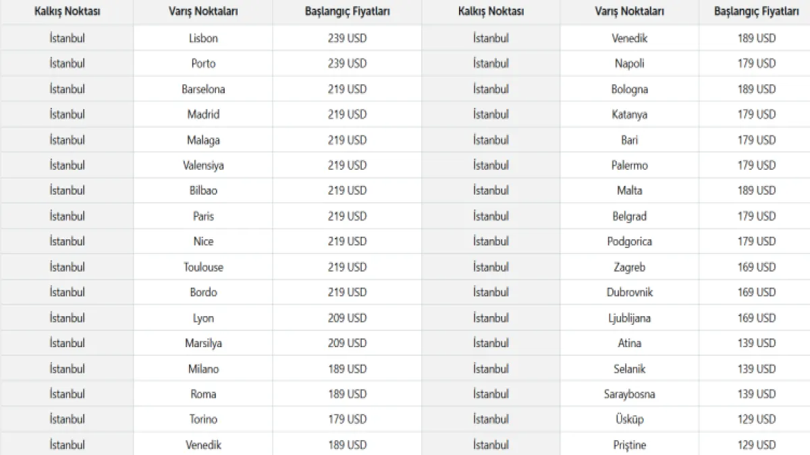This screenshot has height=455, width=810.
Task: Click the Lisbon destination cell
Action: 203,38
